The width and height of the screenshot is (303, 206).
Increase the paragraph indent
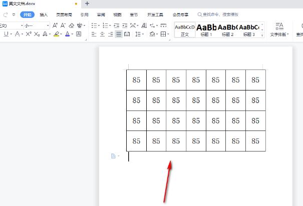tap(125, 25)
